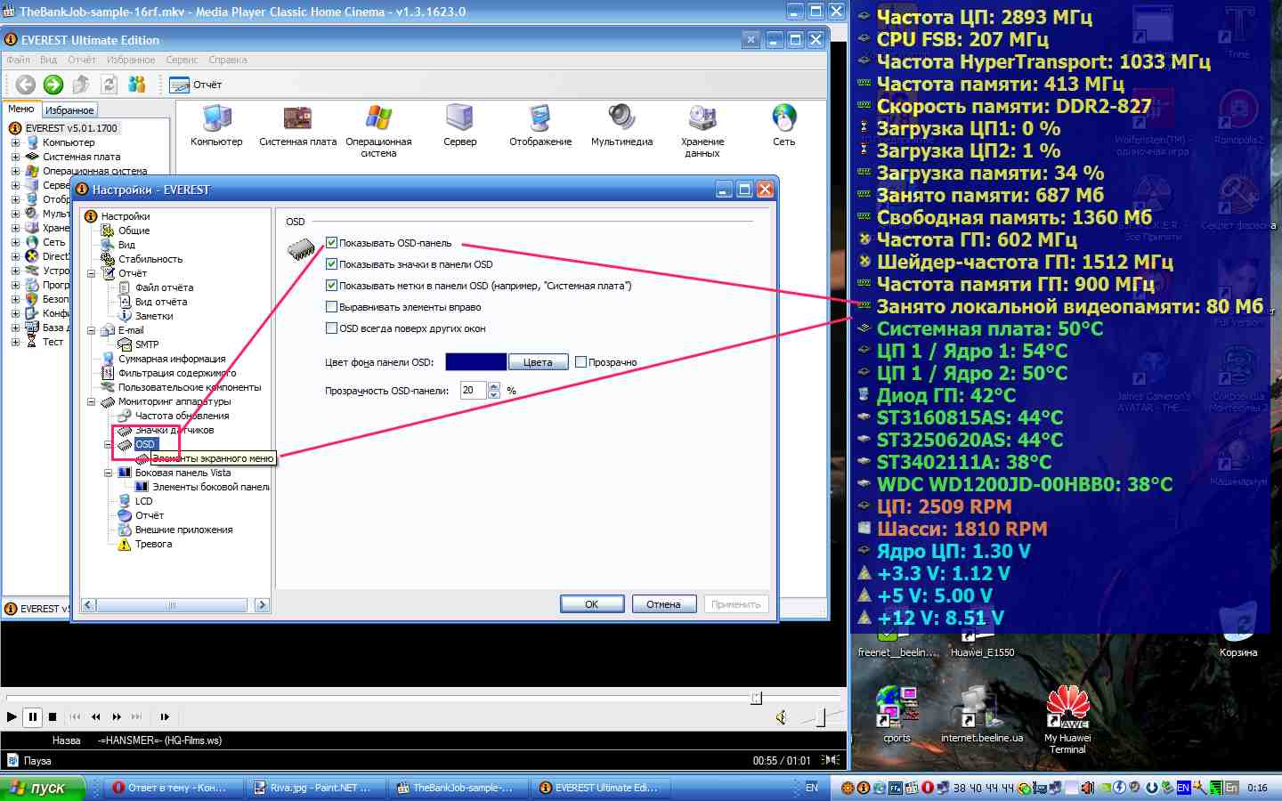This screenshot has height=801, width=1282.
Task: Switch to Riva.jpg - Paint.NET taskbar button
Action: point(318,788)
